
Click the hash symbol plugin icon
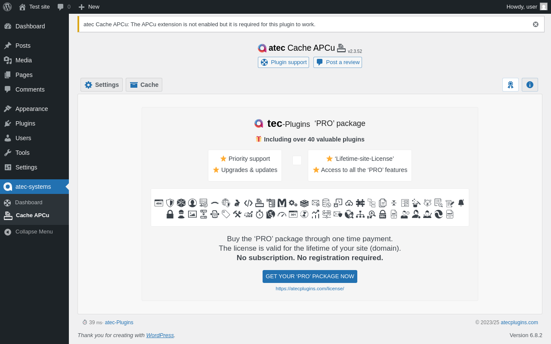coord(360,203)
